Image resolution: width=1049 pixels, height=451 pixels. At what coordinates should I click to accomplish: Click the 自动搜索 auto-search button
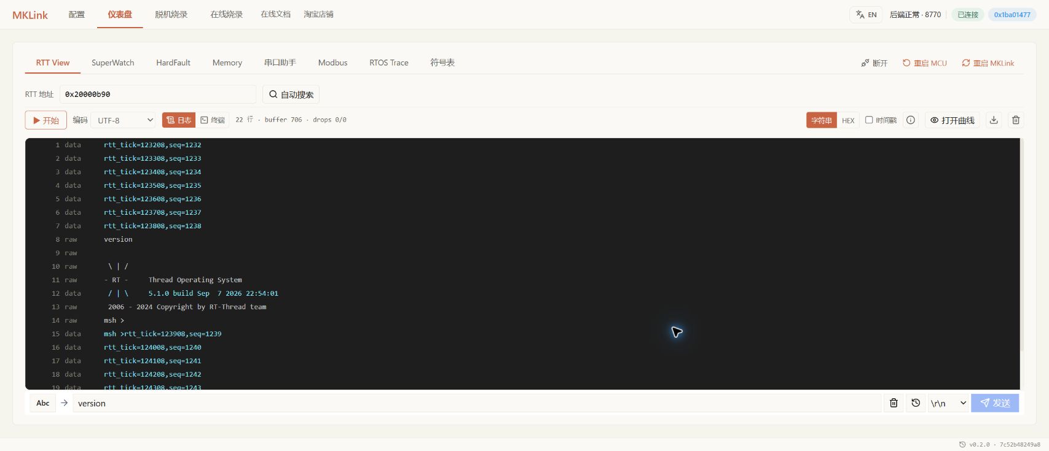[291, 94]
